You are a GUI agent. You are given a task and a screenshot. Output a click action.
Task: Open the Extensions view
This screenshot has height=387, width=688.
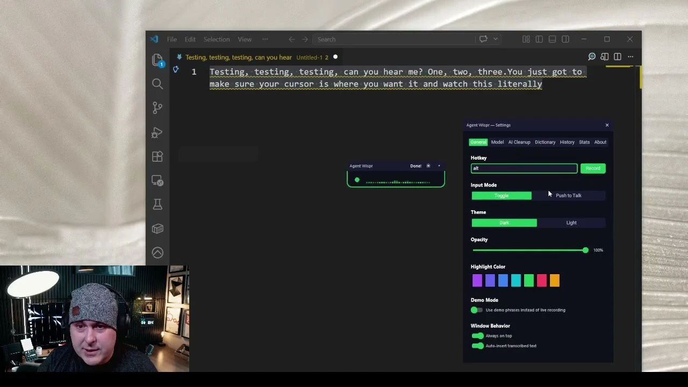pyautogui.click(x=157, y=156)
